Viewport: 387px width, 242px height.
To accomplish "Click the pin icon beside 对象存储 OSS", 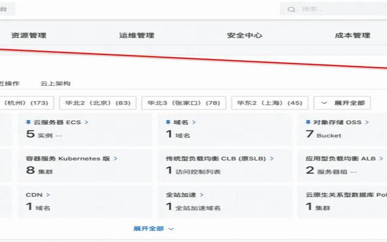I will [x=308, y=122].
